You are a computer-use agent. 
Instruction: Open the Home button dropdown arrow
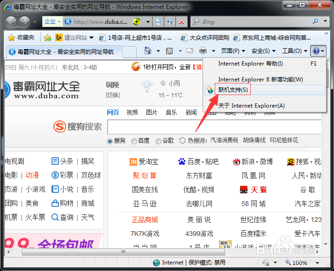[158, 51]
